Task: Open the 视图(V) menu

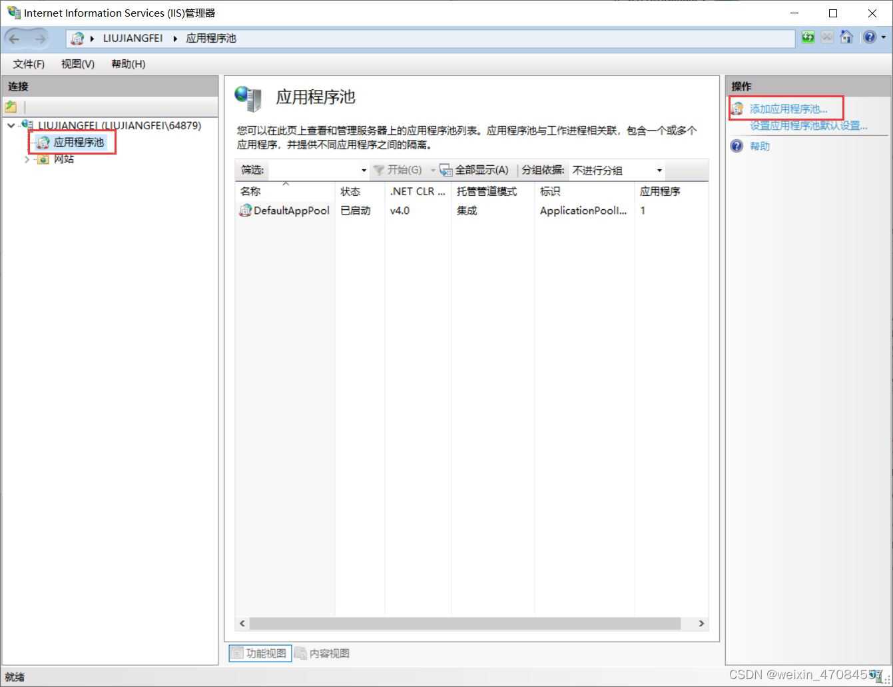Action: point(78,64)
